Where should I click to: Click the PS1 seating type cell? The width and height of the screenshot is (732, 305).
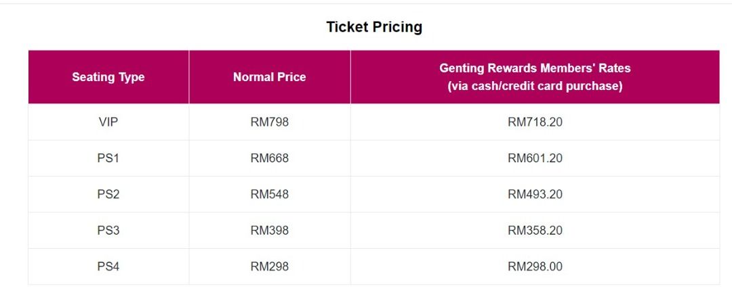[x=108, y=158]
